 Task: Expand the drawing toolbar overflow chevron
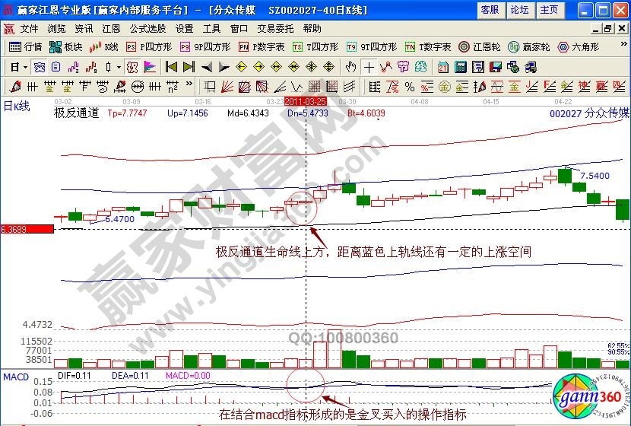pyautogui.click(x=189, y=84)
